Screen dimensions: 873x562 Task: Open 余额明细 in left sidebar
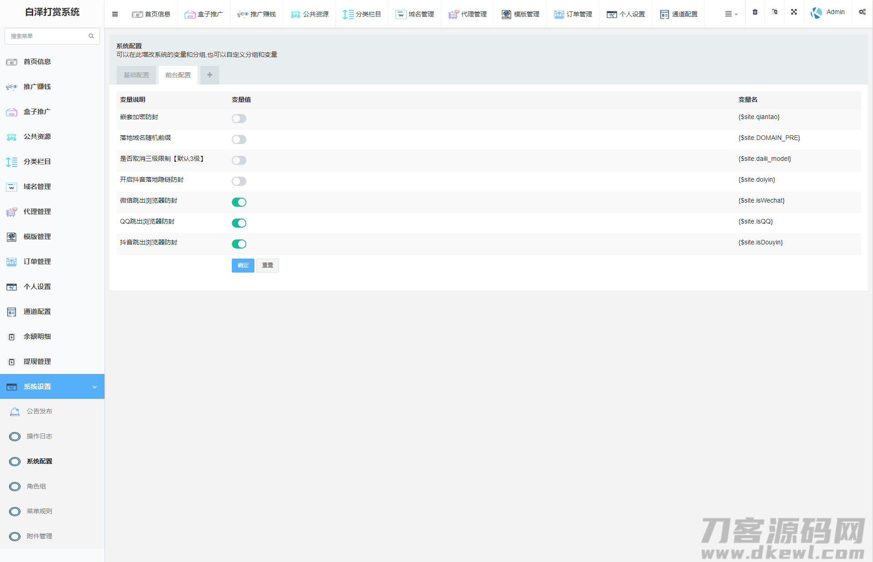tap(37, 337)
